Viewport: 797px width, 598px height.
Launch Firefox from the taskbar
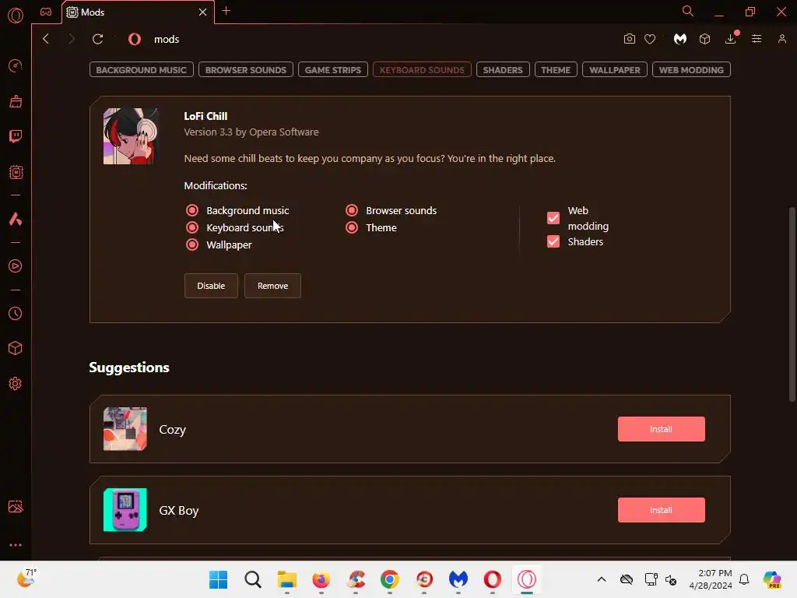pos(321,579)
